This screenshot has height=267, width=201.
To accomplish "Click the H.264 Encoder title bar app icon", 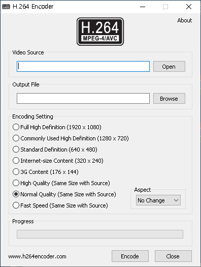I will (6, 7).
